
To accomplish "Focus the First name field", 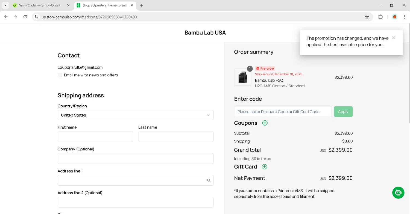I will (x=95, y=136).
